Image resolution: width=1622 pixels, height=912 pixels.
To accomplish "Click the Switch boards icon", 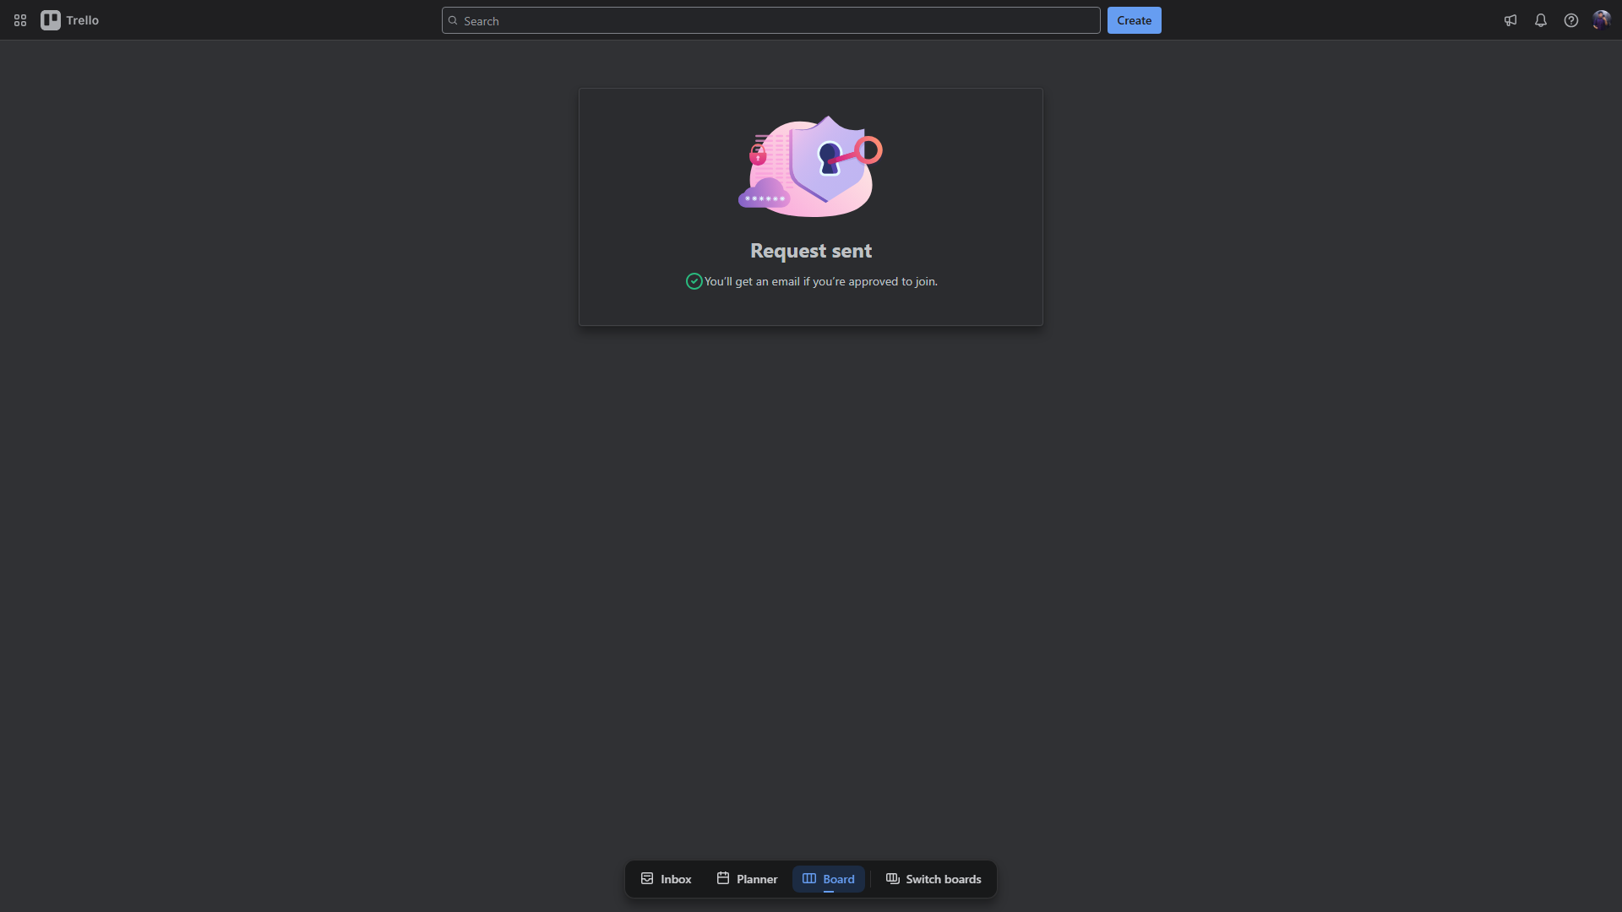I will click(x=892, y=878).
